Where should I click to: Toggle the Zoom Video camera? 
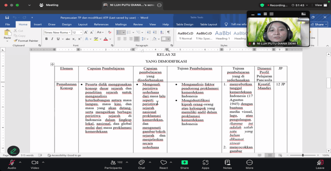click(35, 165)
